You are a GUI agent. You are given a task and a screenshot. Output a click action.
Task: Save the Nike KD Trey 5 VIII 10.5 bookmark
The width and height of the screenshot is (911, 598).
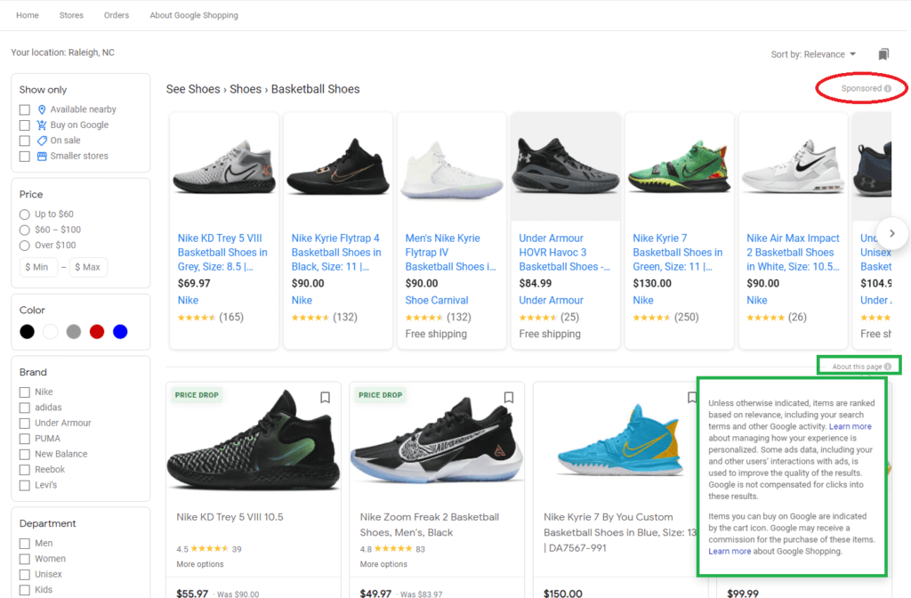click(326, 398)
